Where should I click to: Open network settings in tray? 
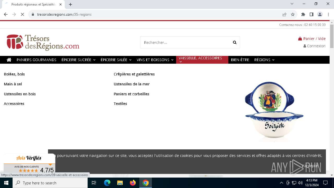click(x=294, y=183)
